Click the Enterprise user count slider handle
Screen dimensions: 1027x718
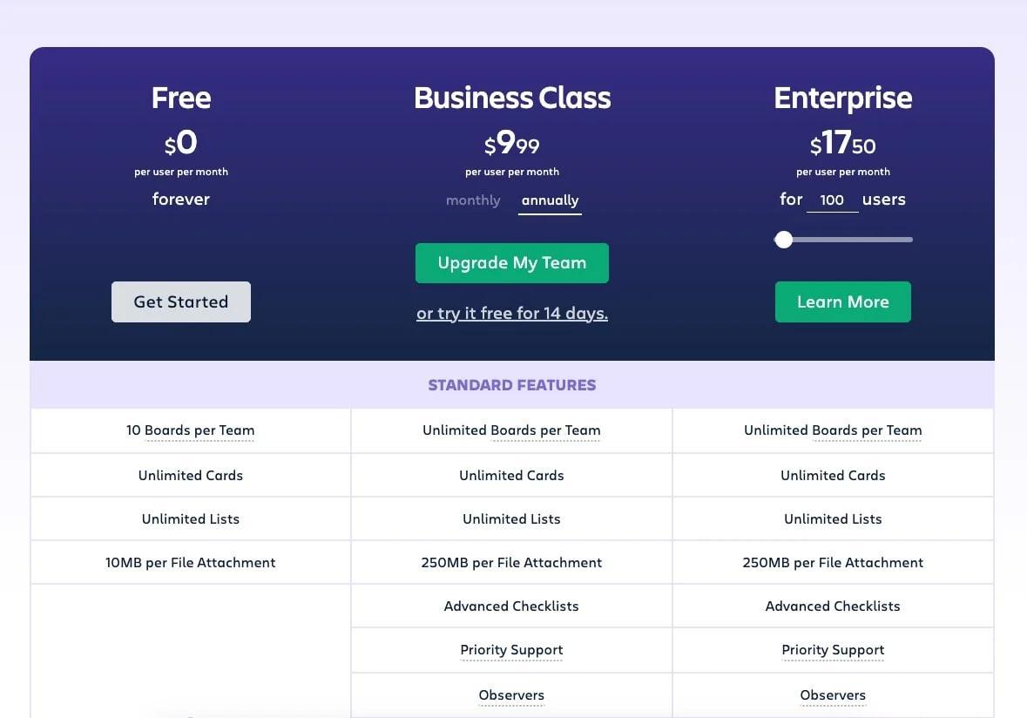(x=784, y=240)
